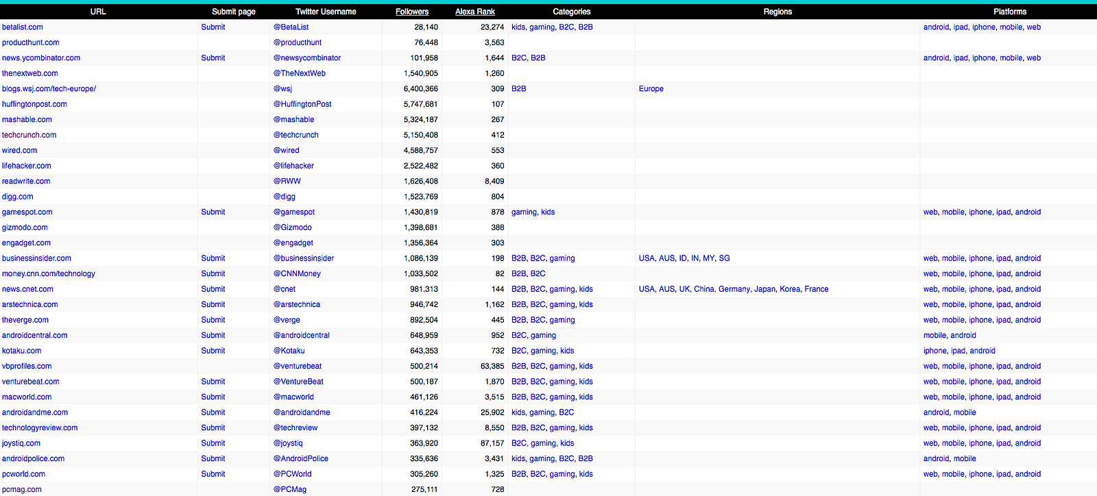Open the engadget.com URL link

point(27,243)
